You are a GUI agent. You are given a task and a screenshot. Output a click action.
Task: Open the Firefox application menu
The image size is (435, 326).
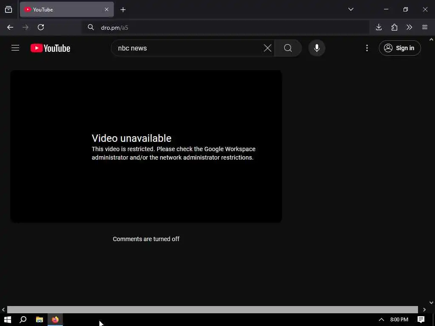[x=425, y=27]
